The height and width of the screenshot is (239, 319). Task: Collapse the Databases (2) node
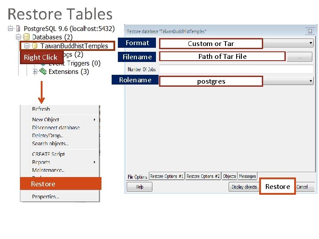tap(18, 37)
